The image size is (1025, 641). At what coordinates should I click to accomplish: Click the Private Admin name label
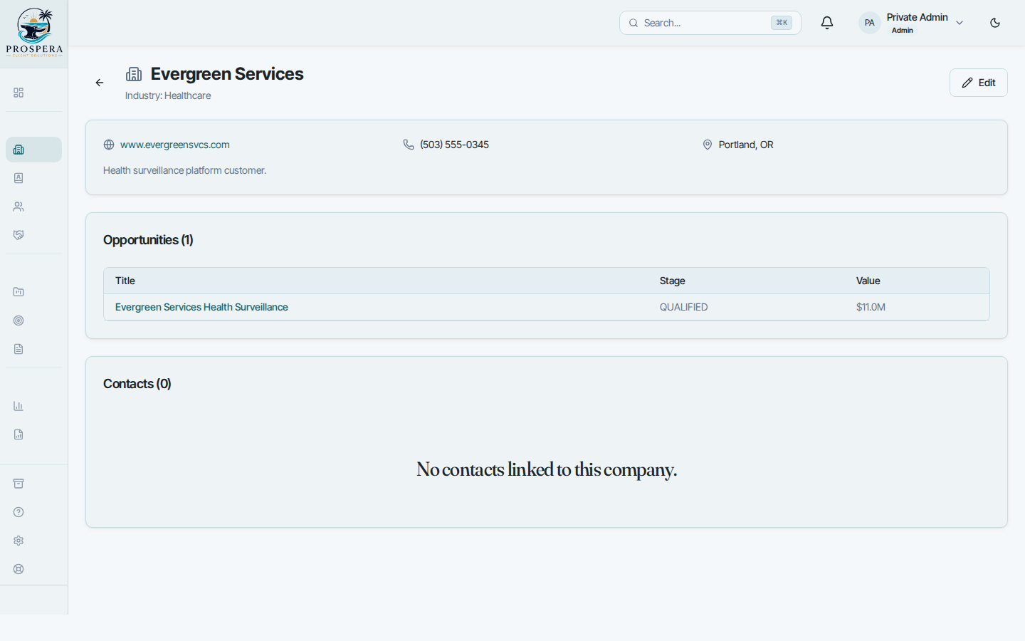pyautogui.click(x=917, y=17)
